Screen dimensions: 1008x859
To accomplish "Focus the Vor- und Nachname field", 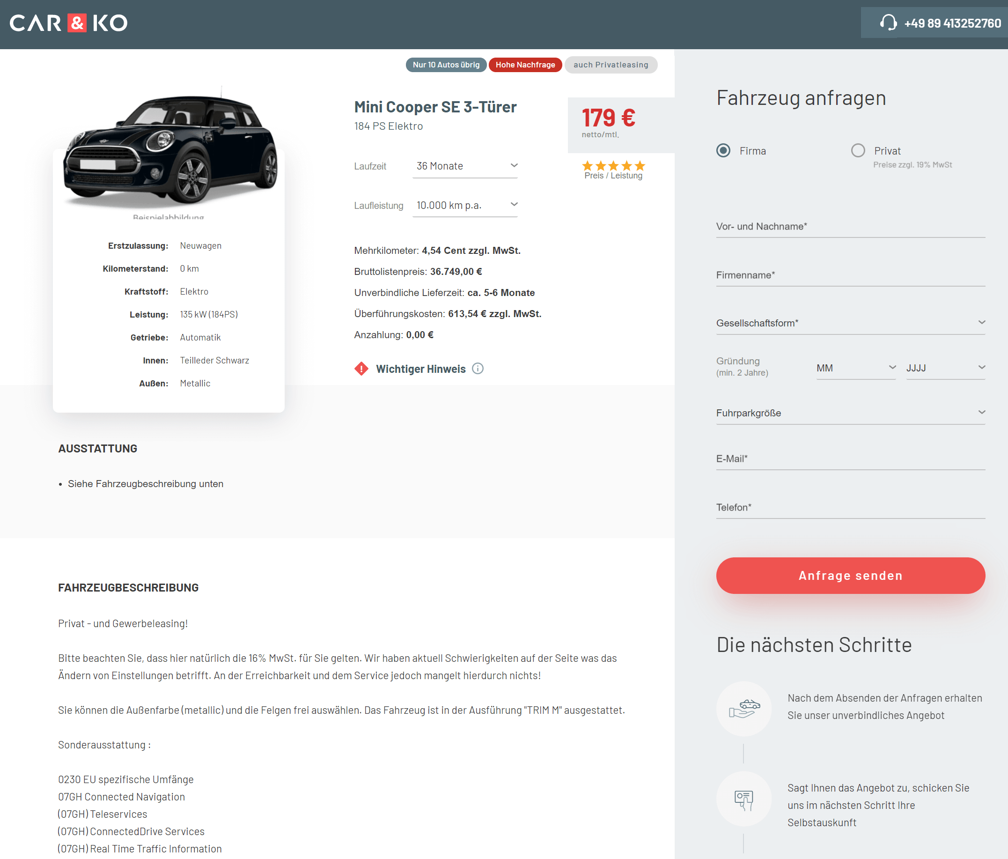I will (x=850, y=226).
